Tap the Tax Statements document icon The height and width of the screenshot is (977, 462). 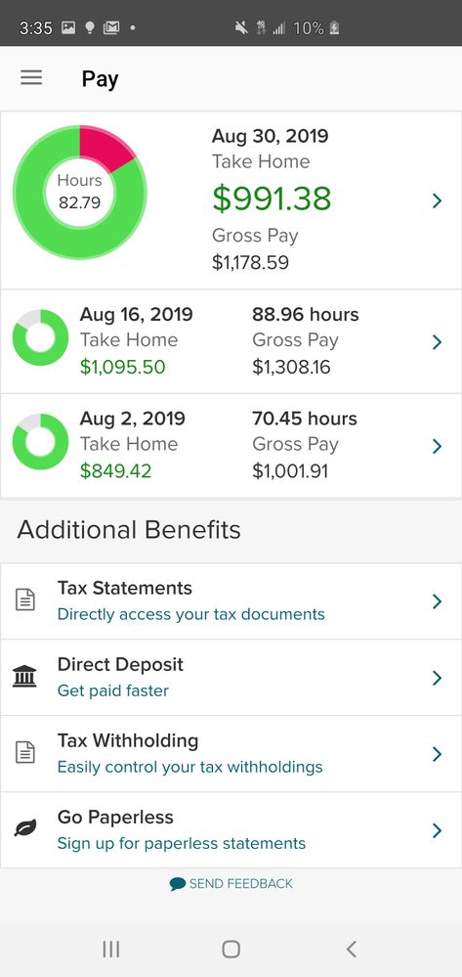coord(24,600)
